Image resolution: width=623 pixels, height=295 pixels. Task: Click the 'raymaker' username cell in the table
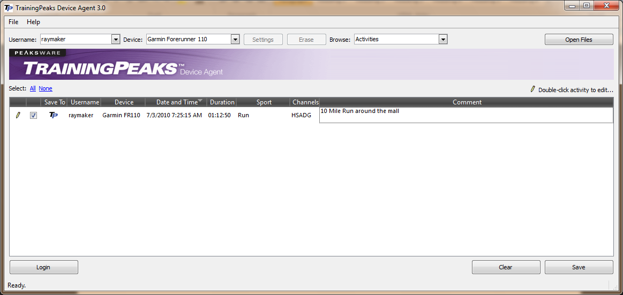pos(81,115)
